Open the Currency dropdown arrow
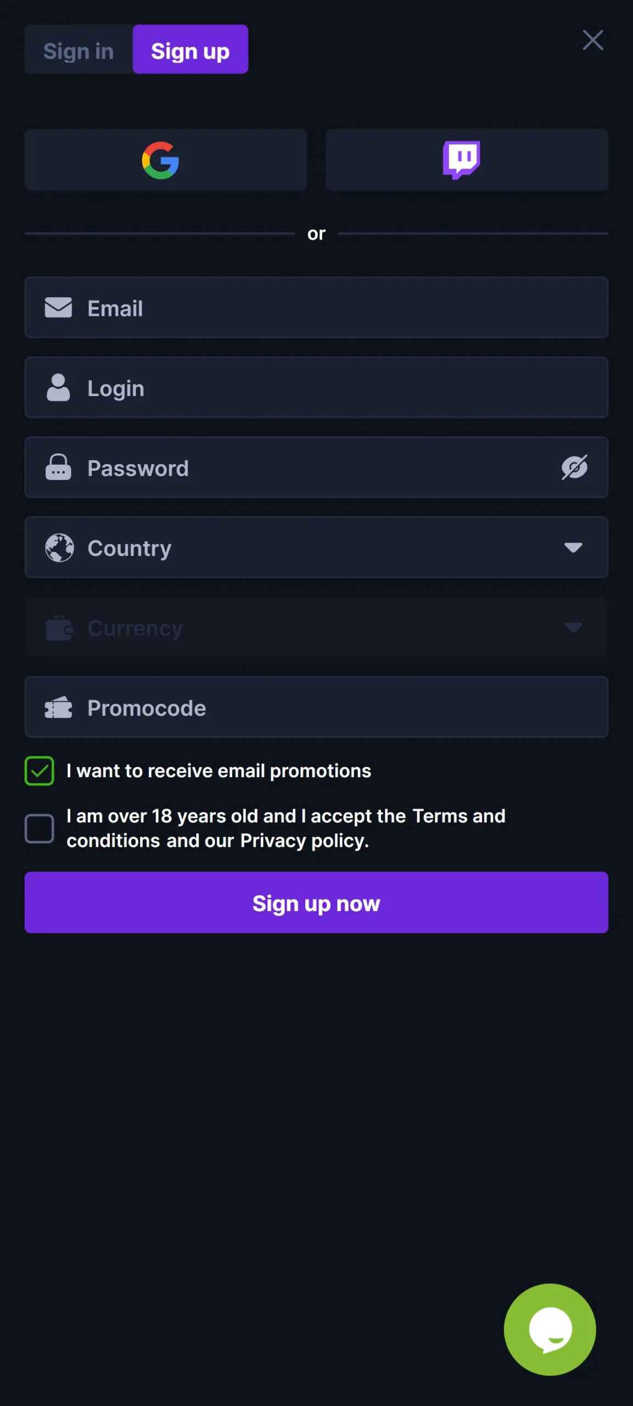The image size is (633, 1406). pos(573,627)
